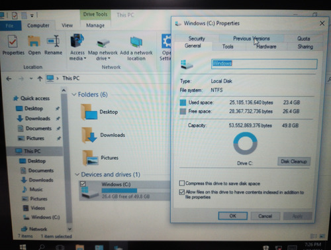Click the This PC address bar
This screenshot has height=250, width=331.
tap(108, 78)
